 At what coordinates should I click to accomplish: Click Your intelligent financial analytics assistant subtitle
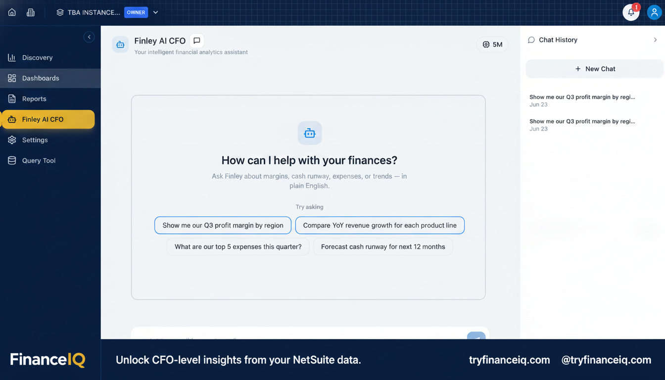(191, 52)
